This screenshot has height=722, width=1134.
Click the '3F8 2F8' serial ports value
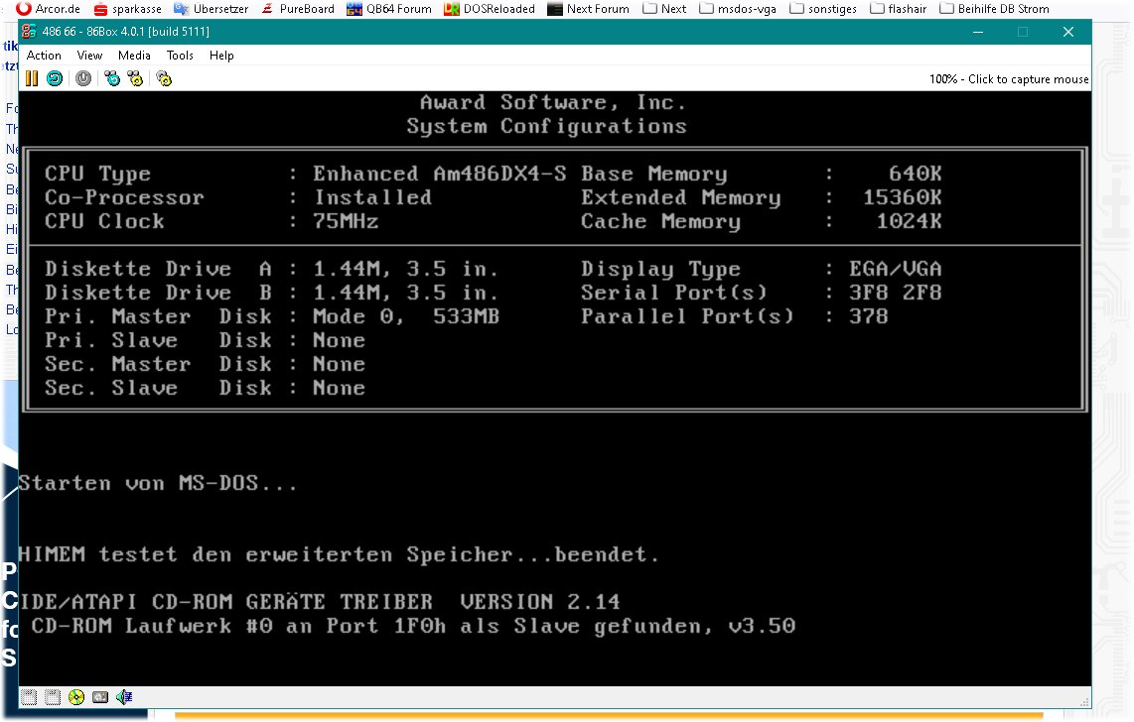[896, 294]
